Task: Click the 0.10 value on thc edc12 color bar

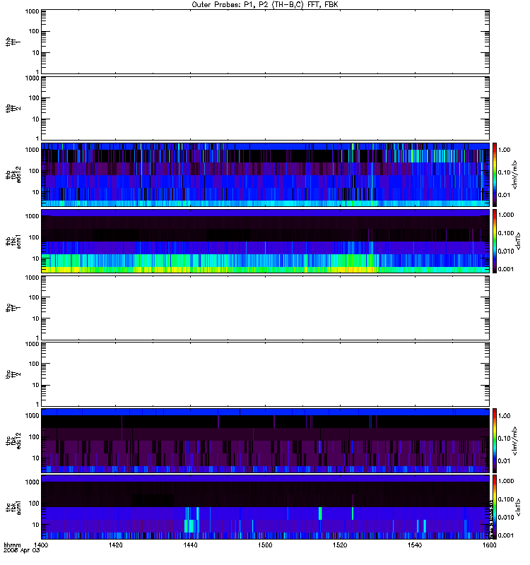Action: pyautogui.click(x=504, y=438)
